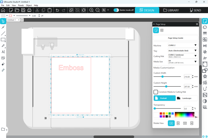Click the Zoom In magnifier icon
The image size is (208, 138).
click(x=92, y=10)
